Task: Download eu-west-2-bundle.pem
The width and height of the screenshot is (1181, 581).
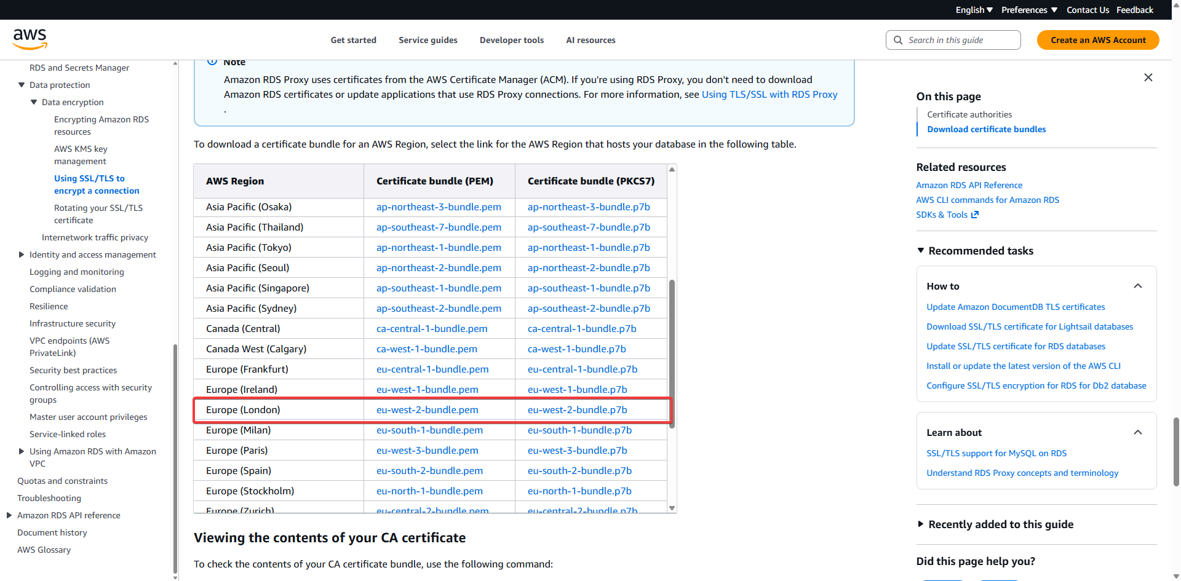Action: pos(427,410)
